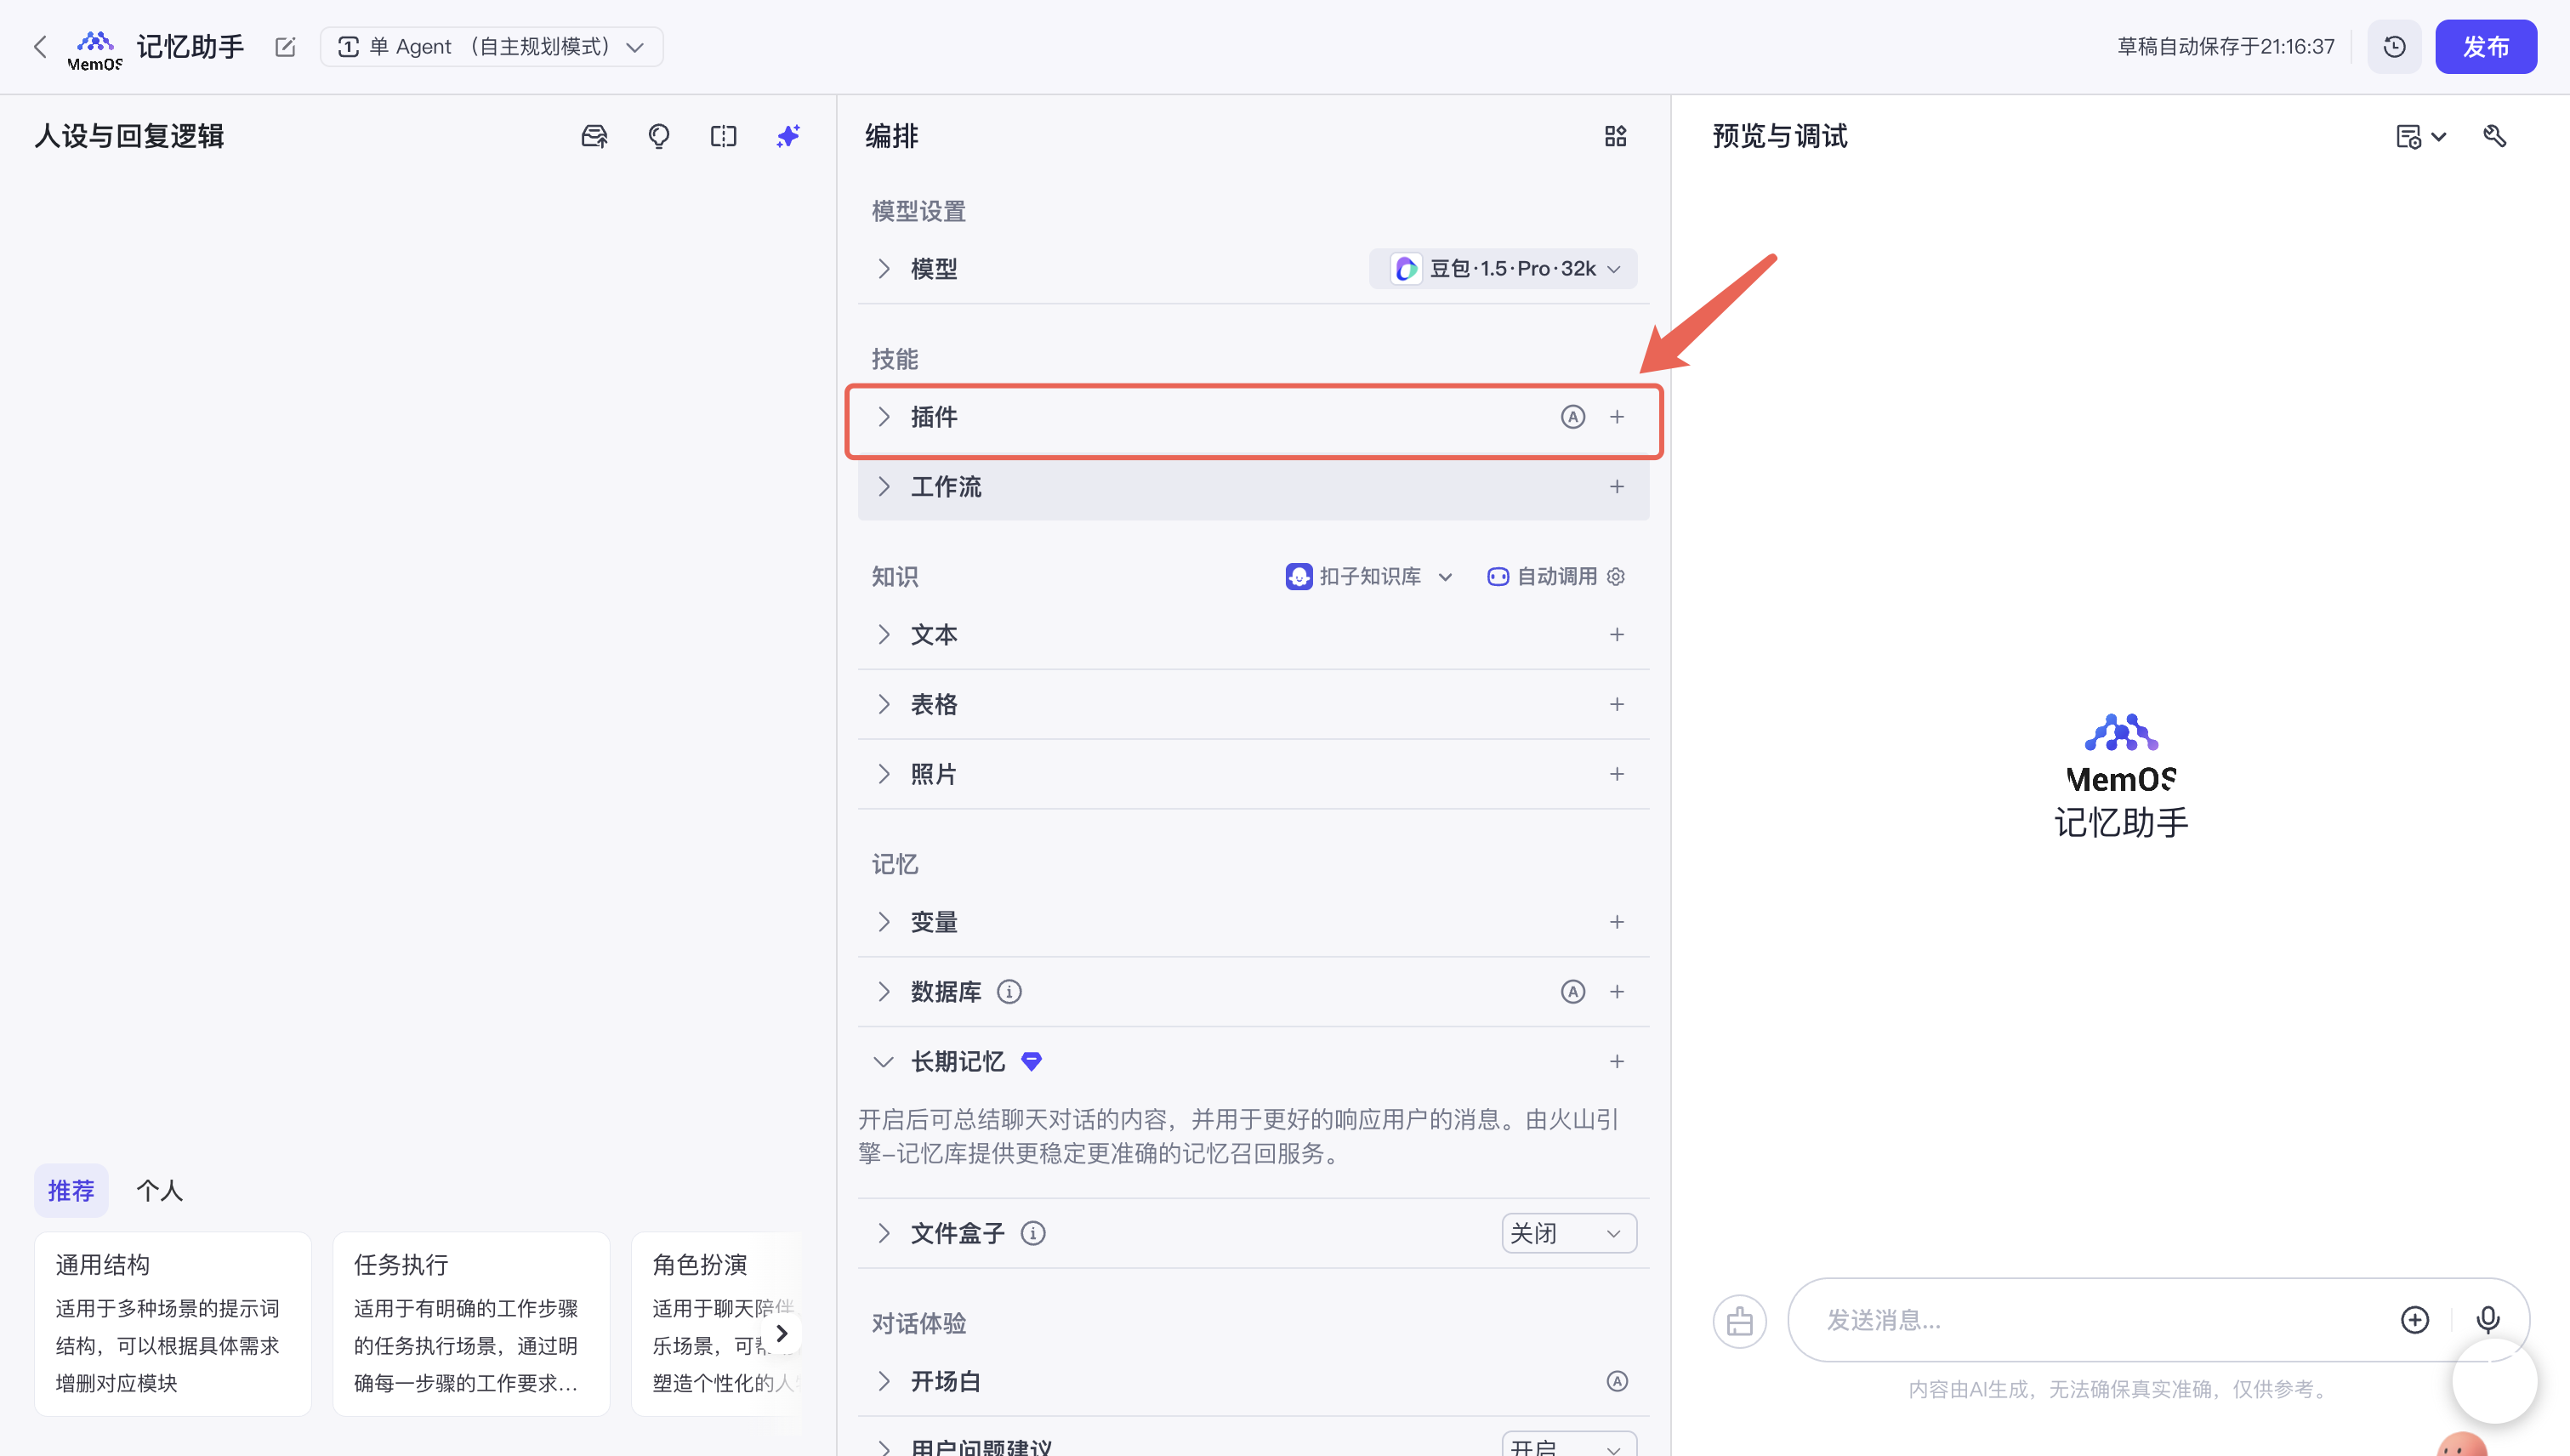Click the prompt library submit icon

tap(594, 136)
